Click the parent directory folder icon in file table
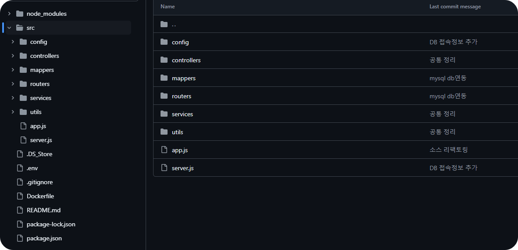518x250 pixels. [164, 24]
